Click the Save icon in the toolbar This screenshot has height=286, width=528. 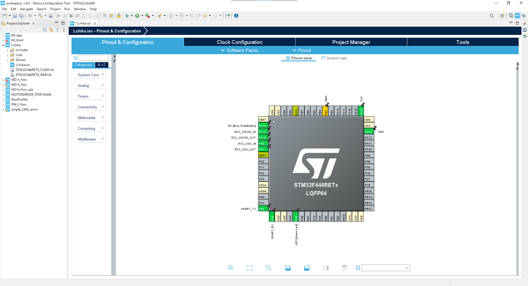tap(15, 16)
